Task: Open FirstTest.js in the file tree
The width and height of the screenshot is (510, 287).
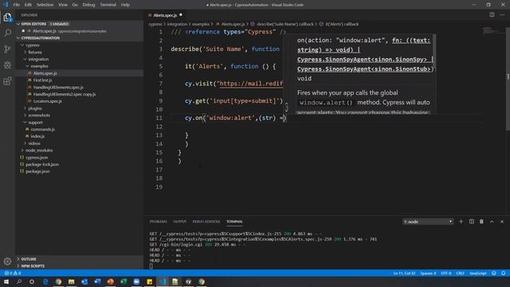Action: tap(42, 80)
